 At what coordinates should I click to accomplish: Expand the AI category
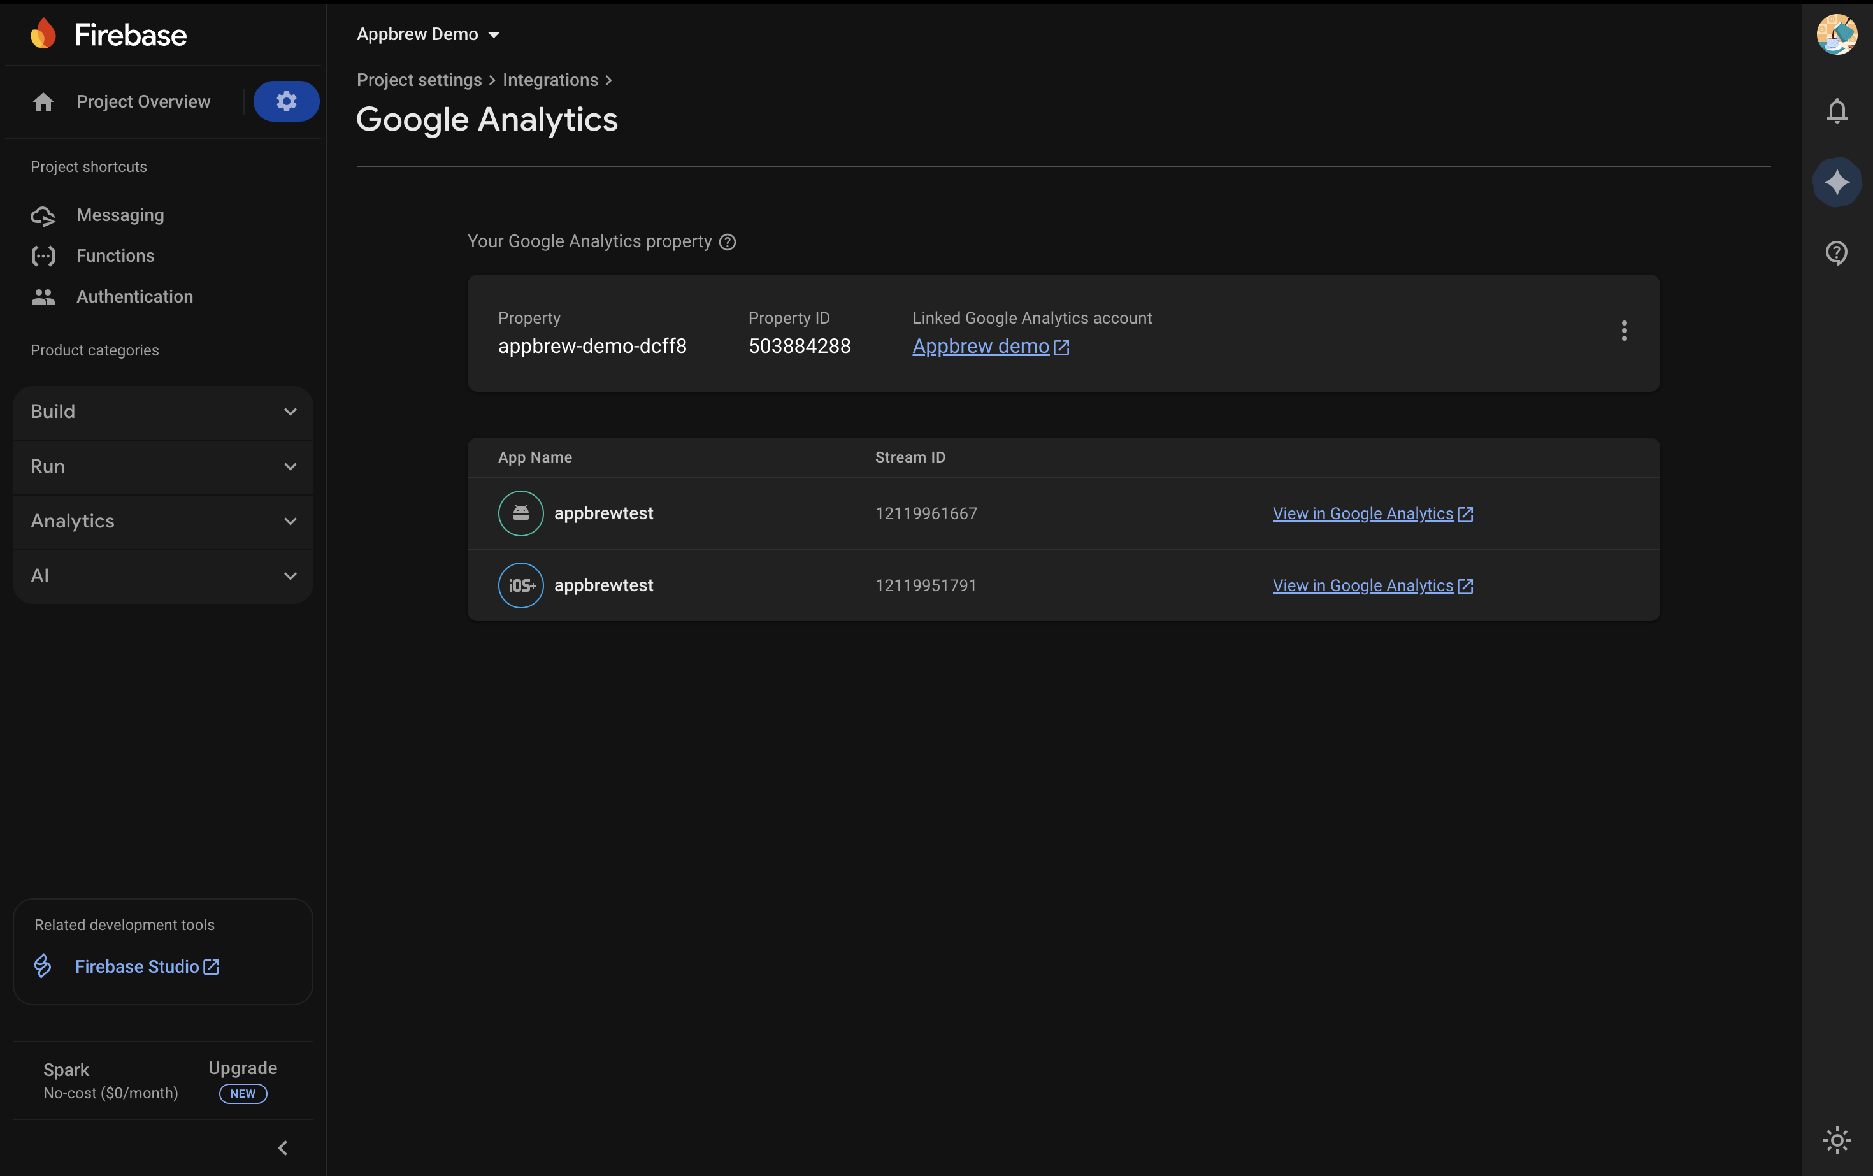162,575
